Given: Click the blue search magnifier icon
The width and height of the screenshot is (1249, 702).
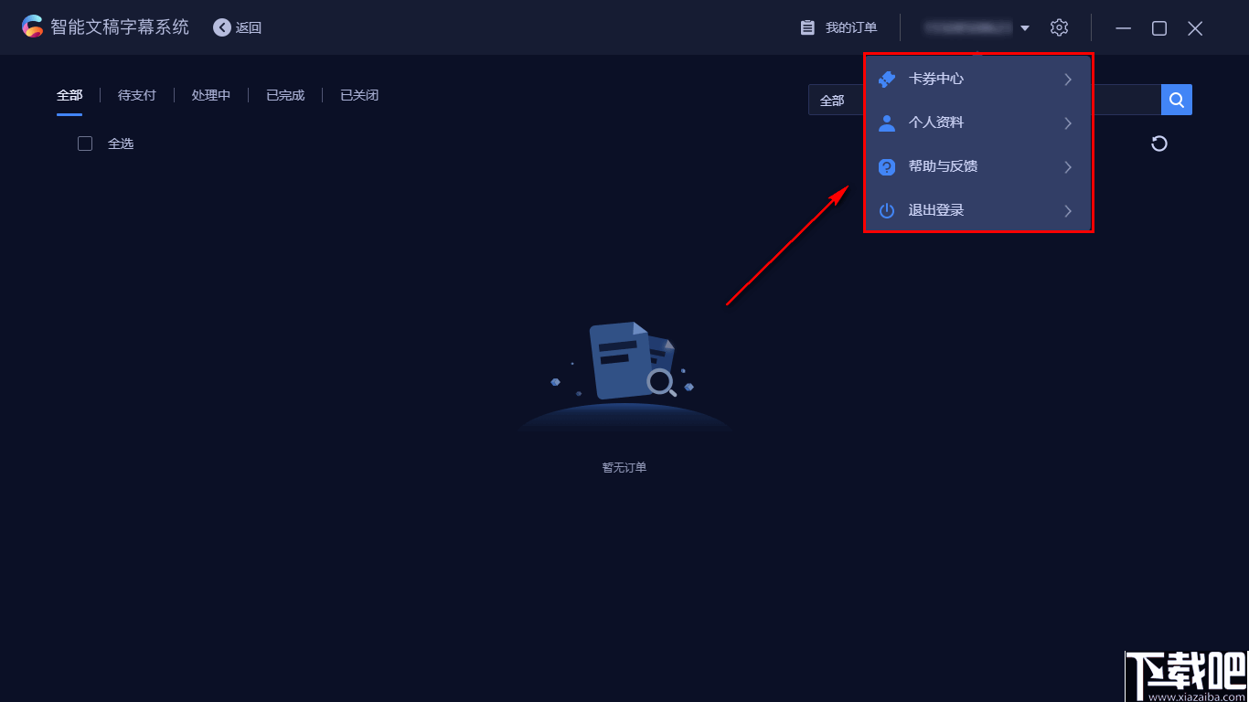Looking at the screenshot, I should point(1176,100).
